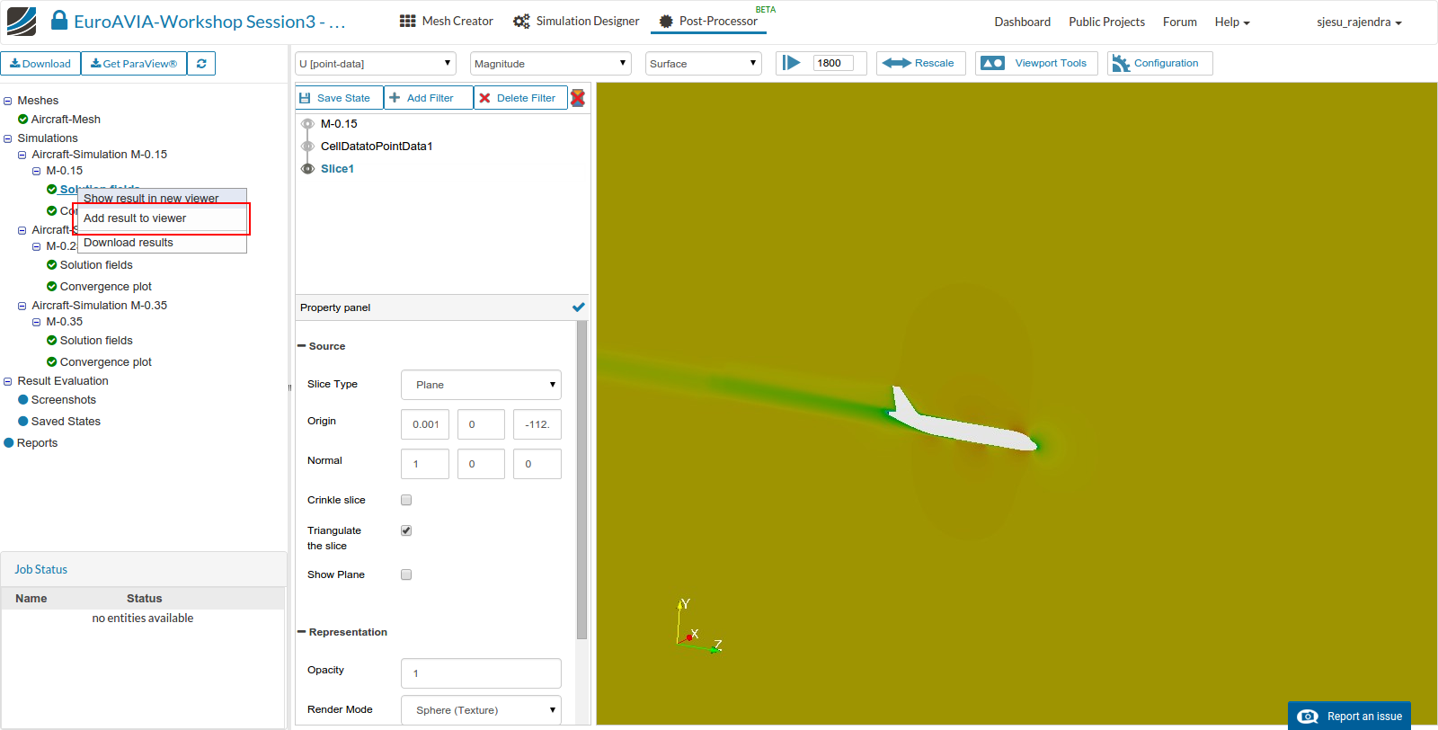Select Show result in new viewer
Image resolution: width=1438 pixels, height=730 pixels.
tap(162, 198)
